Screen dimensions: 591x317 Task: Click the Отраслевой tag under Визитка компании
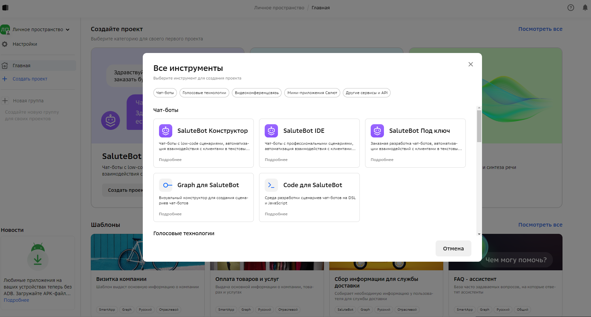(169, 310)
